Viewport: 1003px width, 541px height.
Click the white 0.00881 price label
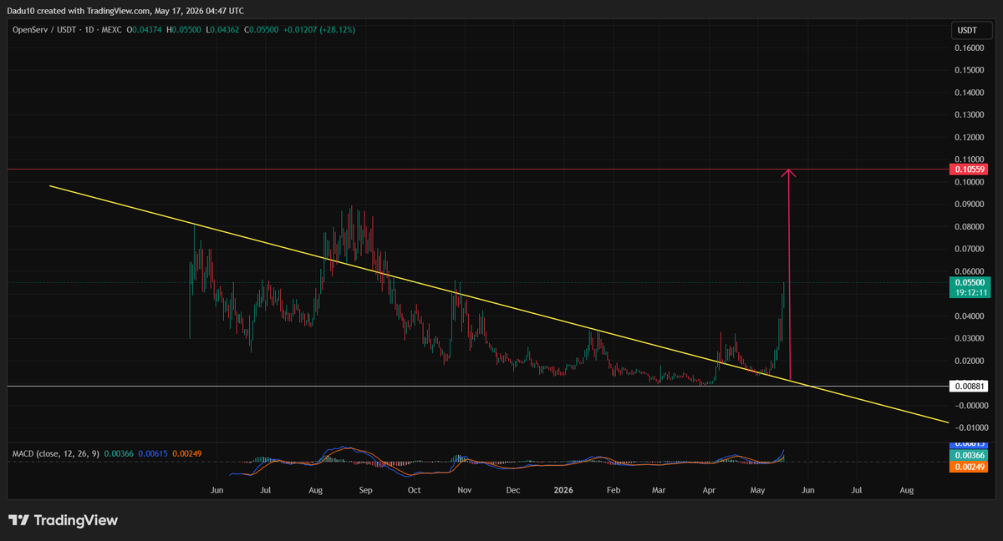pos(970,386)
